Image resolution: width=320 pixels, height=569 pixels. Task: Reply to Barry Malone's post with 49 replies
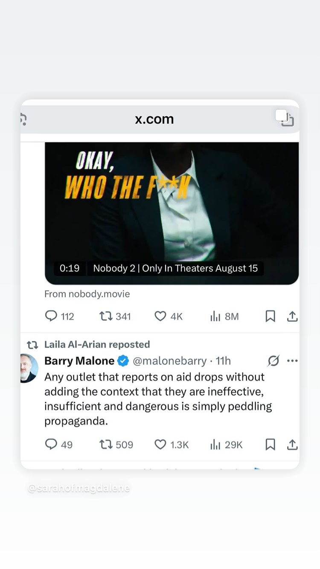[x=59, y=444]
